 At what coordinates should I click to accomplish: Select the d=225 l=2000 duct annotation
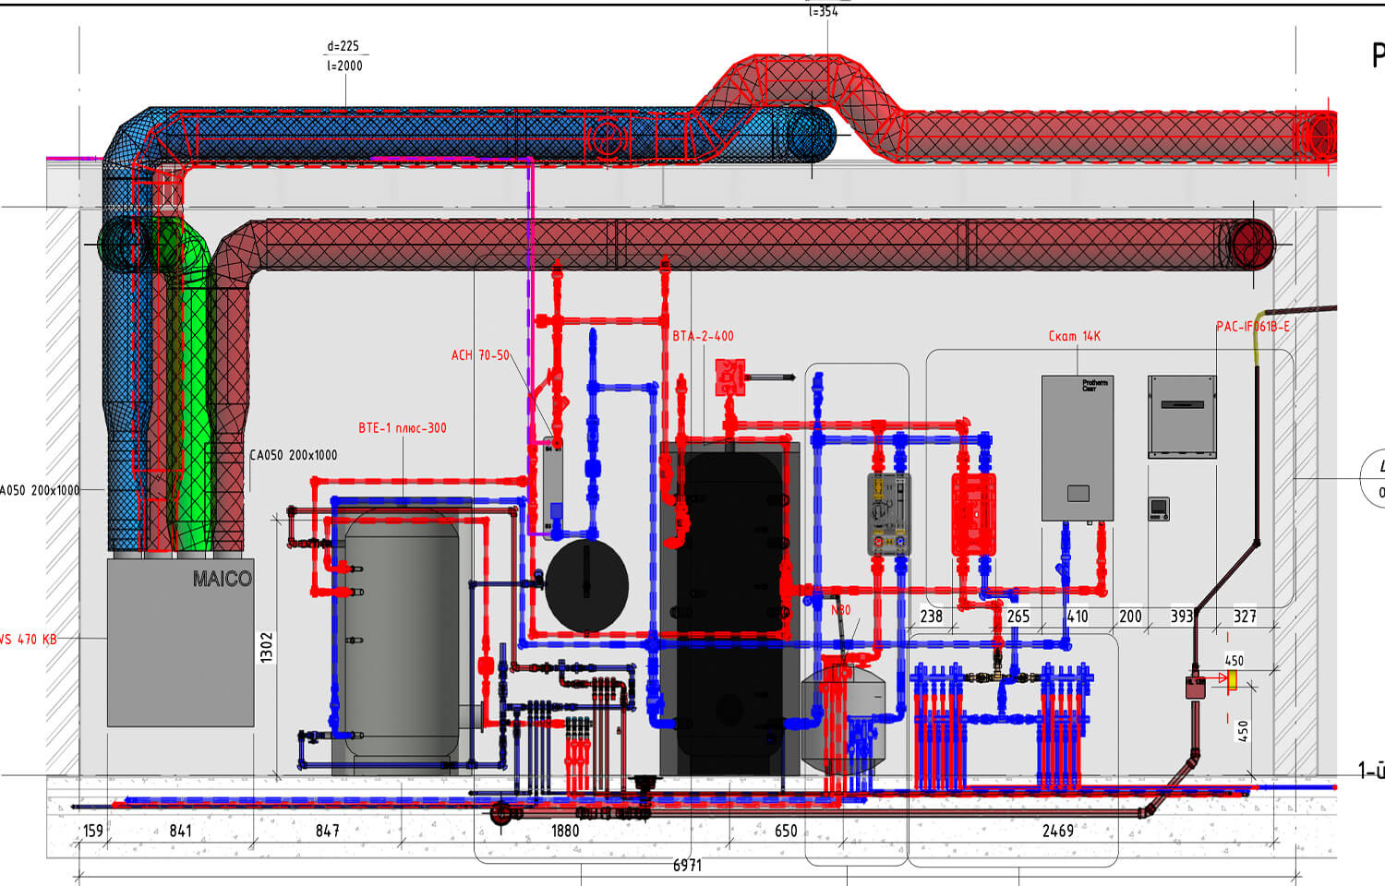343,55
